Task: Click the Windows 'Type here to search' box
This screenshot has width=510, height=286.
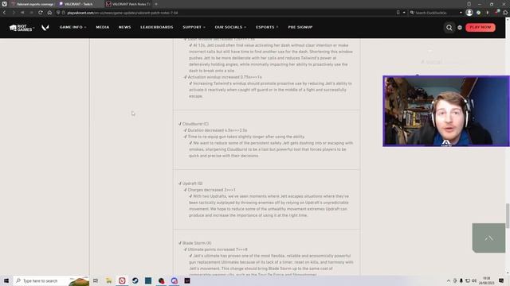Action: point(51,280)
